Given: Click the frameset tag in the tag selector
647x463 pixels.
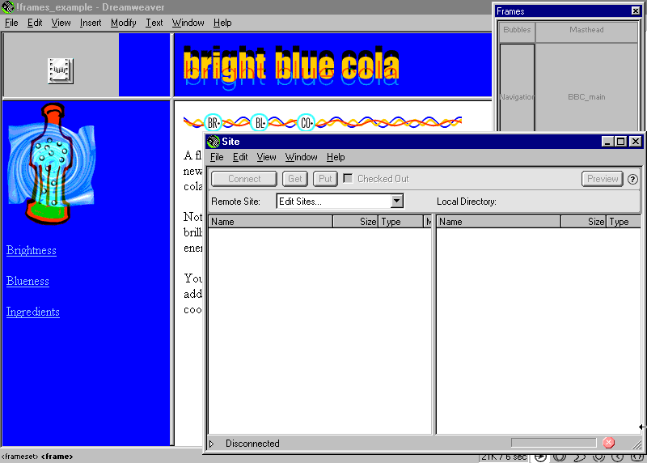Looking at the screenshot, I should [x=19, y=457].
